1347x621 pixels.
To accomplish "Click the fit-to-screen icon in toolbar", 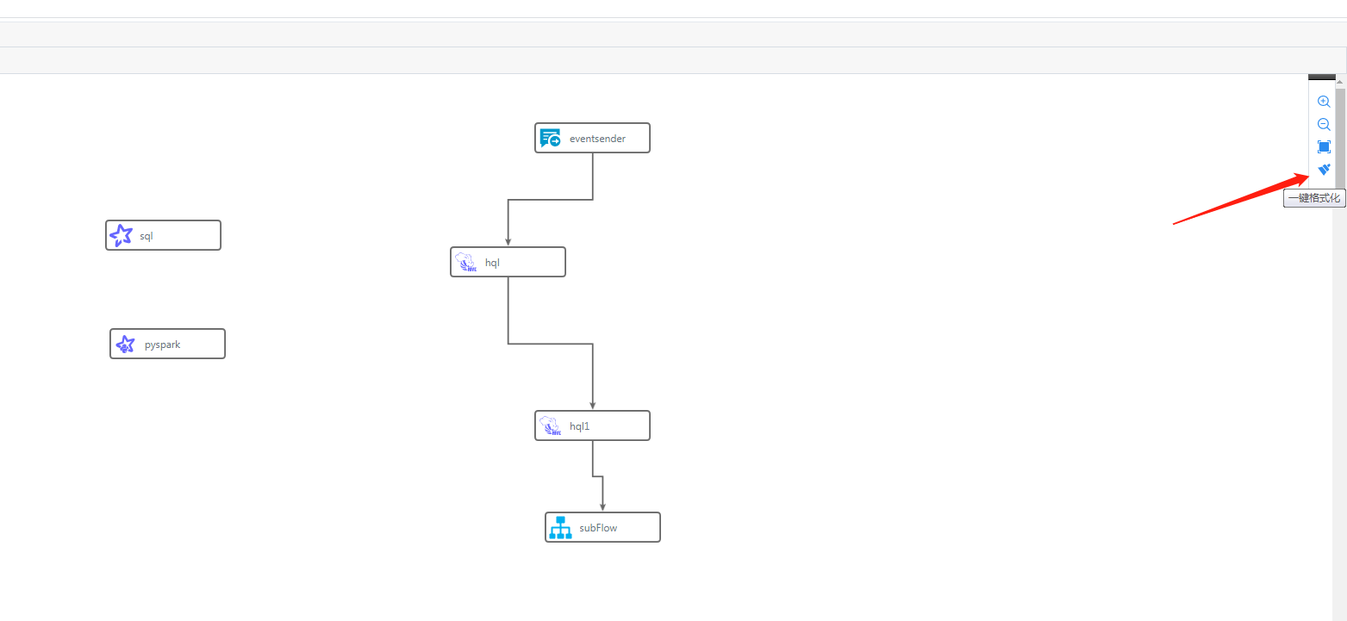I will tap(1324, 147).
